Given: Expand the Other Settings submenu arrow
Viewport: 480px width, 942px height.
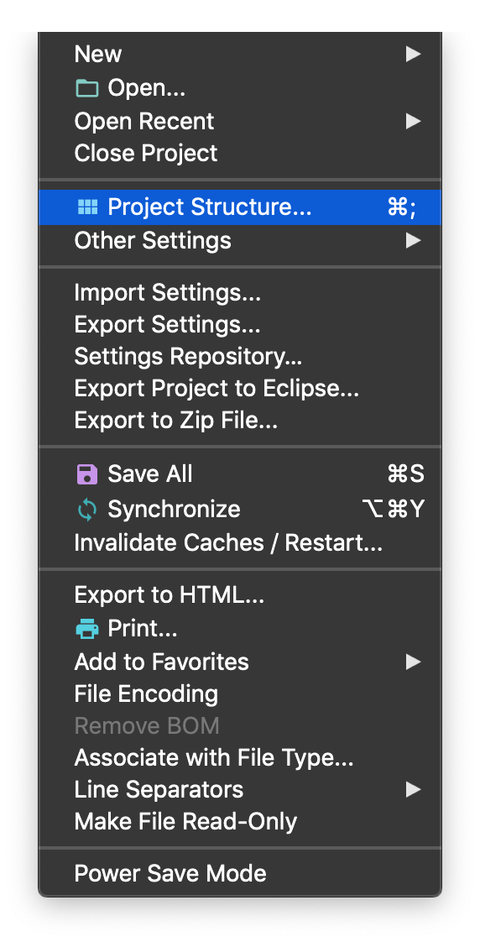Looking at the screenshot, I should (x=413, y=242).
